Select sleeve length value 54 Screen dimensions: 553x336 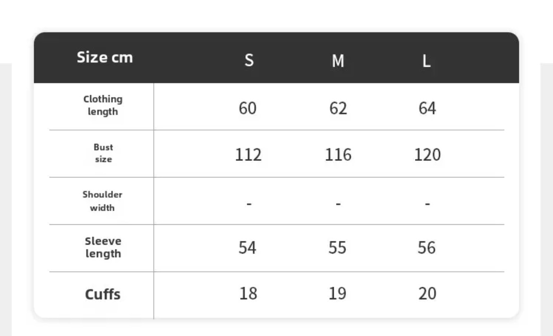247,248
